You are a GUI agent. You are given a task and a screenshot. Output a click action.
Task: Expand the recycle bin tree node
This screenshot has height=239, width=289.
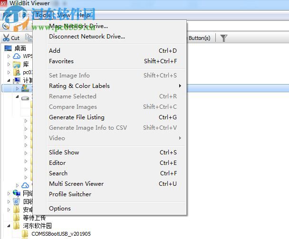tap(9, 201)
